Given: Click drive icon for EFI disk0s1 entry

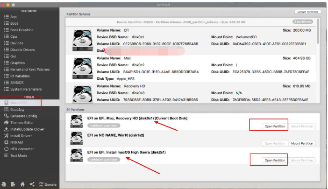Looking at the screenshot, I should point(77,121).
